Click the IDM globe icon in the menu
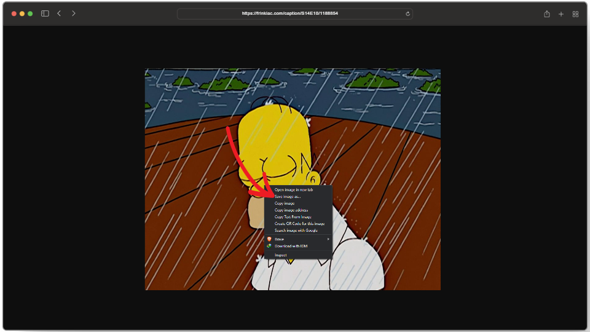 (269, 246)
